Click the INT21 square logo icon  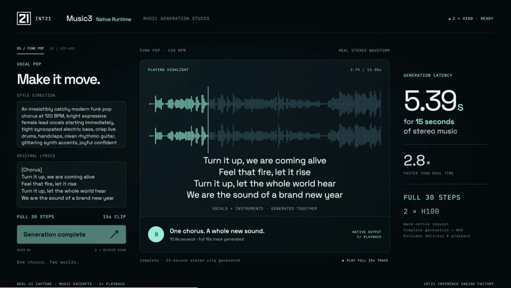(x=24, y=18)
